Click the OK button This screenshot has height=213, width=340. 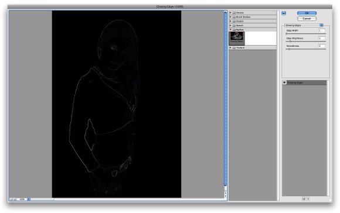coord(307,13)
